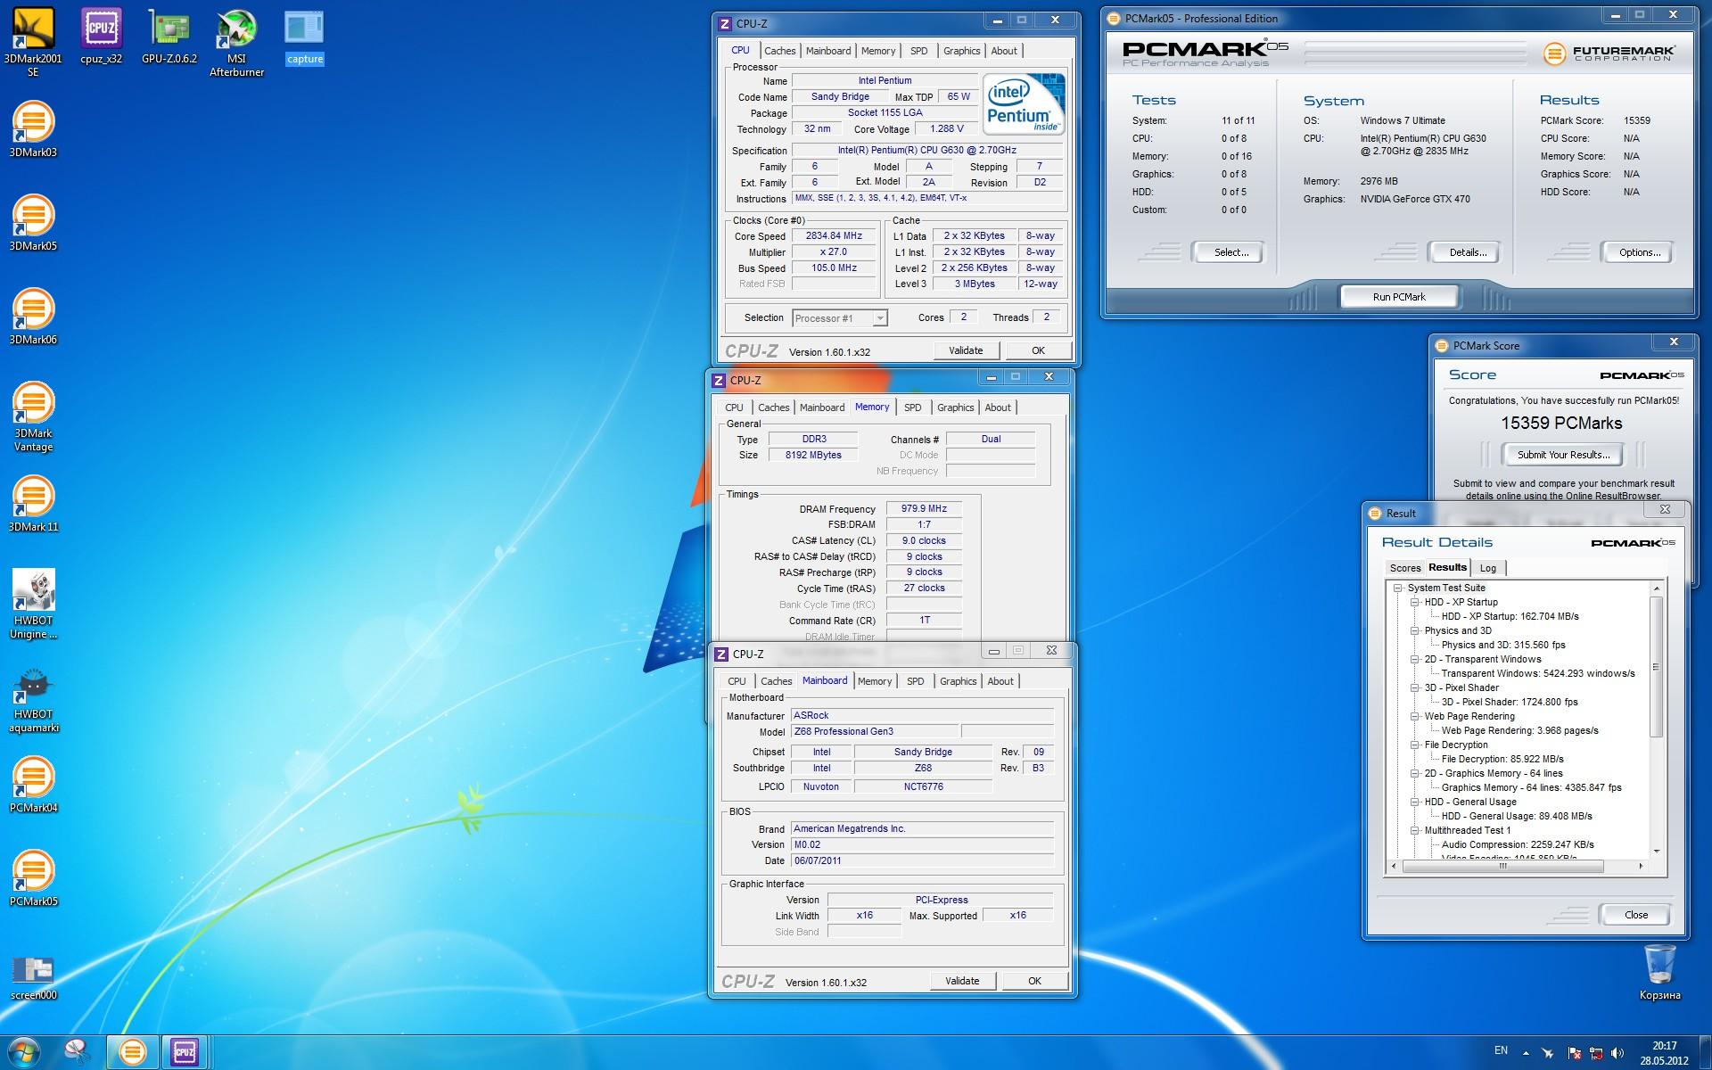This screenshot has height=1070, width=1712.
Task: Collapse File Decryption node
Action: (x=1414, y=745)
